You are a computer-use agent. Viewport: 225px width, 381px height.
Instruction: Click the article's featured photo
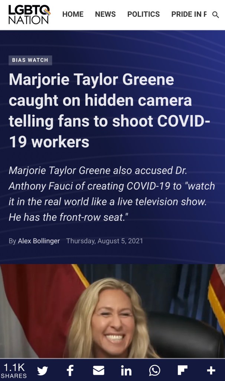point(112,311)
